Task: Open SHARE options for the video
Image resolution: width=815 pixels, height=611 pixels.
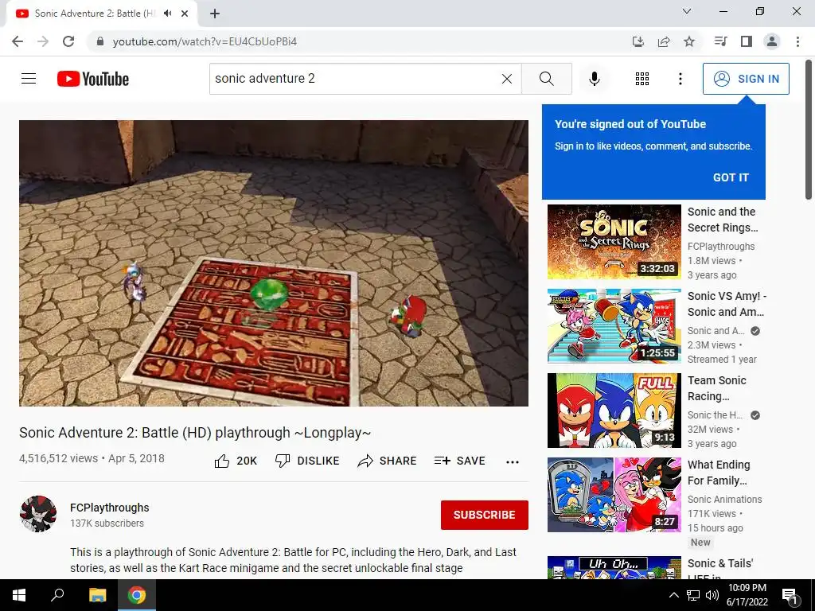Action: pyautogui.click(x=387, y=461)
